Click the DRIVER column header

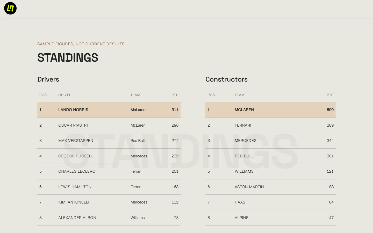click(65, 95)
